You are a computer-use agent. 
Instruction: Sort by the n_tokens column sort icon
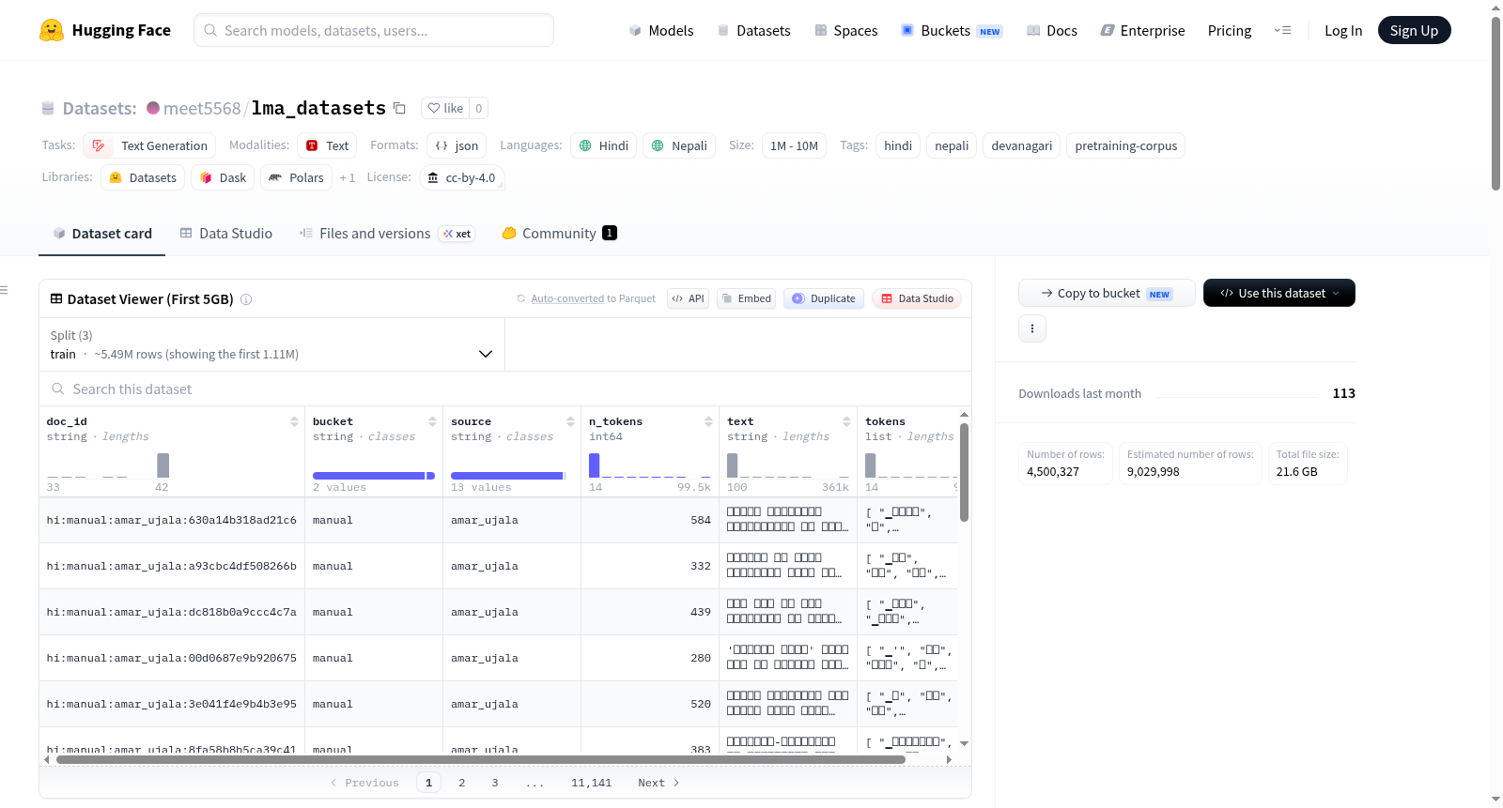pos(708,421)
